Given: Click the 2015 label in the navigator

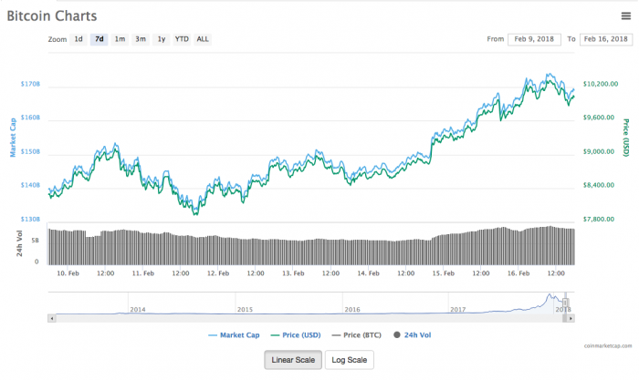Looking at the screenshot, I should tap(245, 310).
